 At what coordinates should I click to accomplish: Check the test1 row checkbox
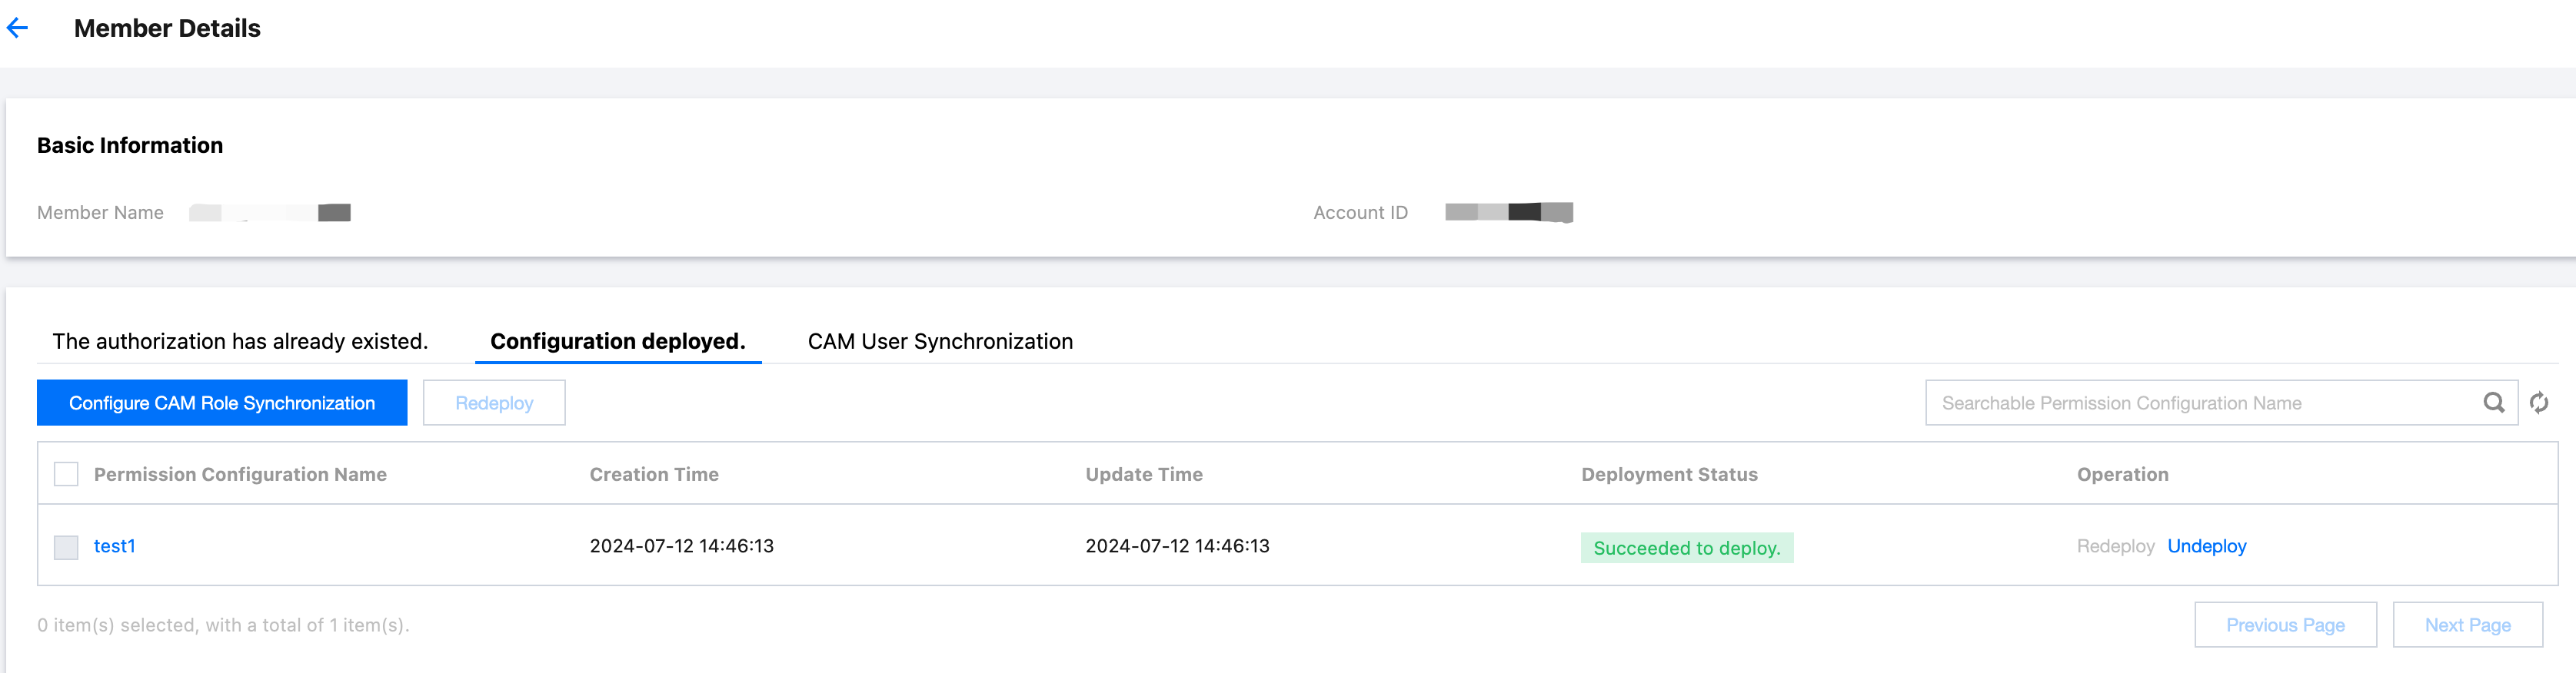66,547
